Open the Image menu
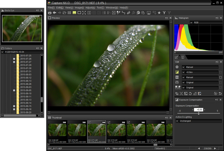 (79, 7)
